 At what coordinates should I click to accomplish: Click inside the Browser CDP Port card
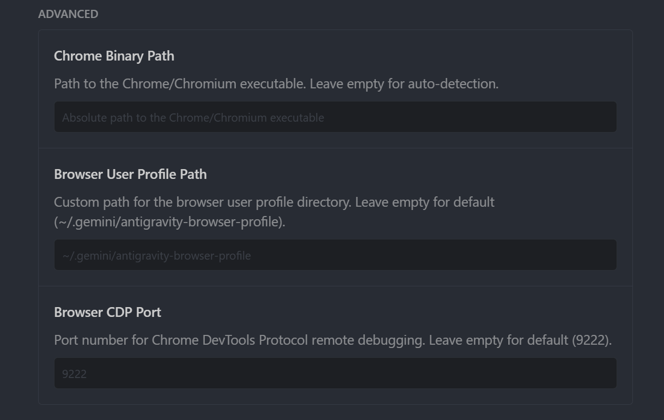coord(334,344)
